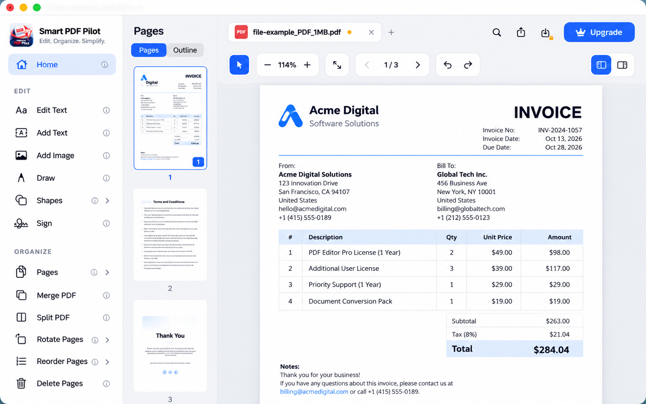This screenshot has height=404, width=646.
Task: Toggle the right sidebar panel view
Action: coord(622,65)
